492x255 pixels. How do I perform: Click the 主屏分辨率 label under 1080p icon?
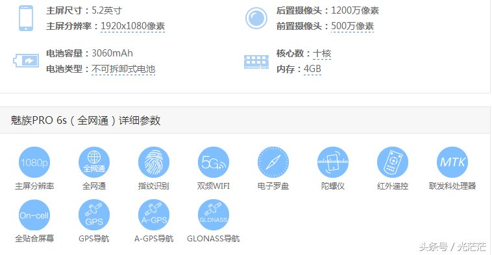[x=34, y=186]
